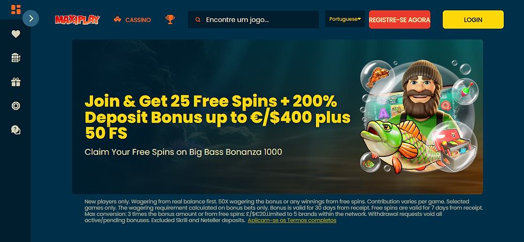Expand the sidebar with the chevron arrow
The image size is (524, 242).
(31, 18)
